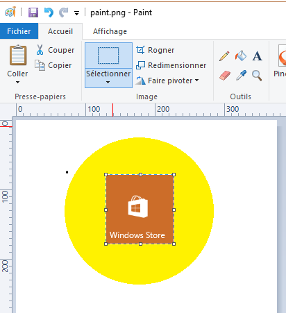This screenshot has width=286, height=313.
Task: Click the Couper command
Action: coord(56,50)
